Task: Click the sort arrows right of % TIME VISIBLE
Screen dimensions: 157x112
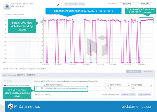Action: coord(151,85)
